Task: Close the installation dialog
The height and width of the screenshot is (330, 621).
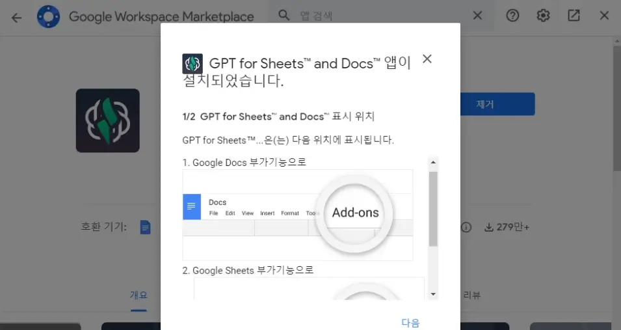Action: tap(427, 59)
